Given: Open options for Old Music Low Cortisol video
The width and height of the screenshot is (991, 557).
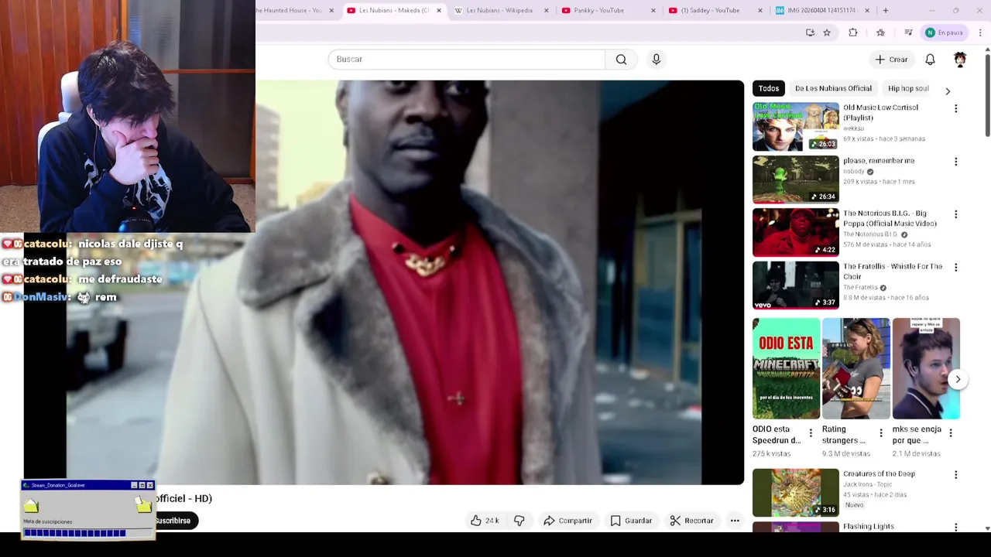Looking at the screenshot, I should (x=955, y=108).
